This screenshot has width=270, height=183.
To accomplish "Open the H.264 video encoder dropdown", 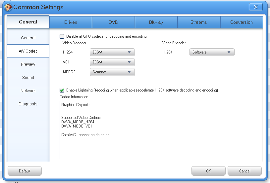I will pyautogui.click(x=212, y=52).
